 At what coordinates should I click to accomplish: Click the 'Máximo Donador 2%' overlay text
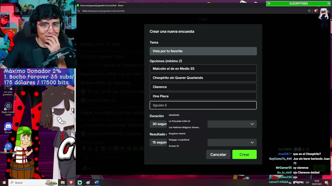(32, 71)
